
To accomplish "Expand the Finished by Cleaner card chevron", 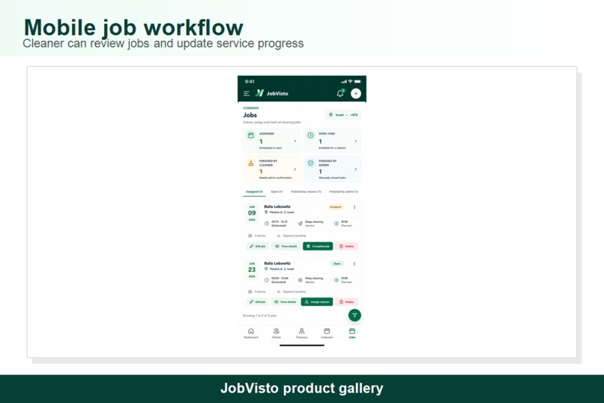I will click(x=295, y=170).
